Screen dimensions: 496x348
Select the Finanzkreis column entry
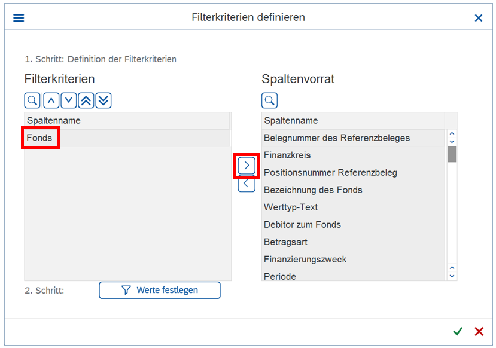coord(287,155)
